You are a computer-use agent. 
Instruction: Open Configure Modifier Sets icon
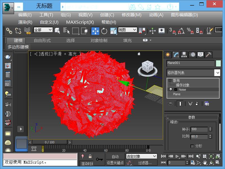207,103
